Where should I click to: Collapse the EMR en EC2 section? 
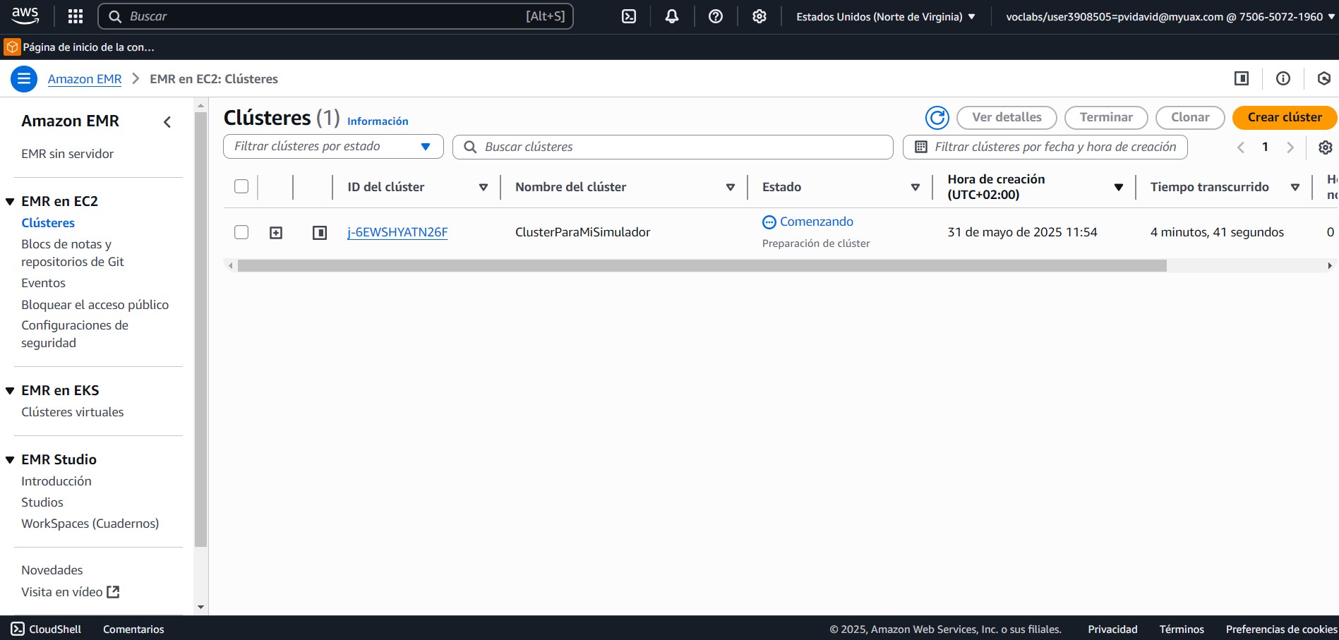tap(10, 202)
